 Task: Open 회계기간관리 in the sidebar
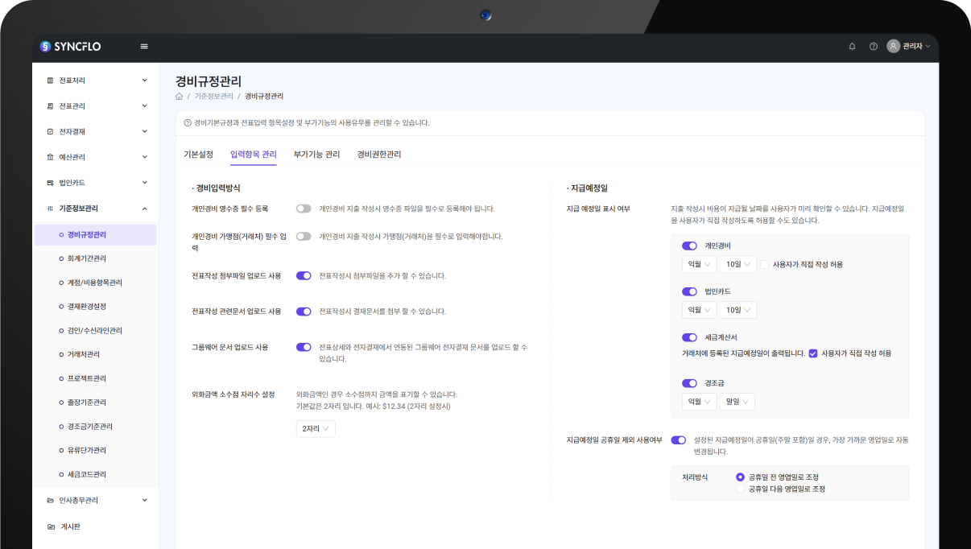click(87, 258)
